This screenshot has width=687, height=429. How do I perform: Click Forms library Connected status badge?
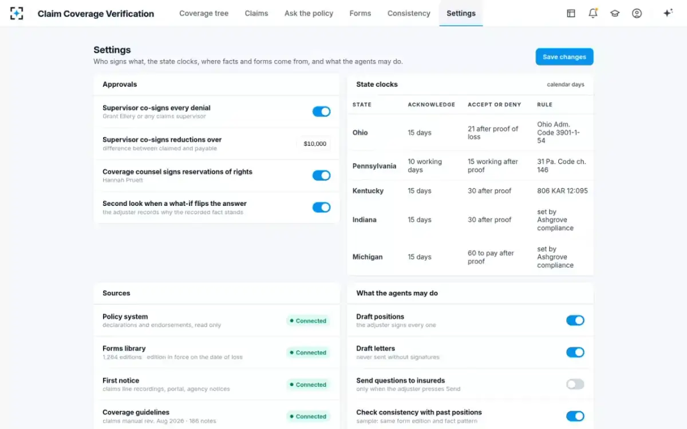click(x=308, y=353)
